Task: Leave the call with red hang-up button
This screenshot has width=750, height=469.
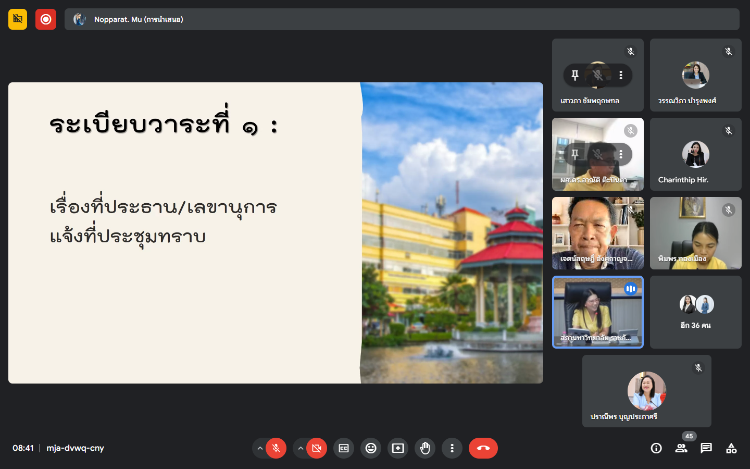Action: pos(483,448)
